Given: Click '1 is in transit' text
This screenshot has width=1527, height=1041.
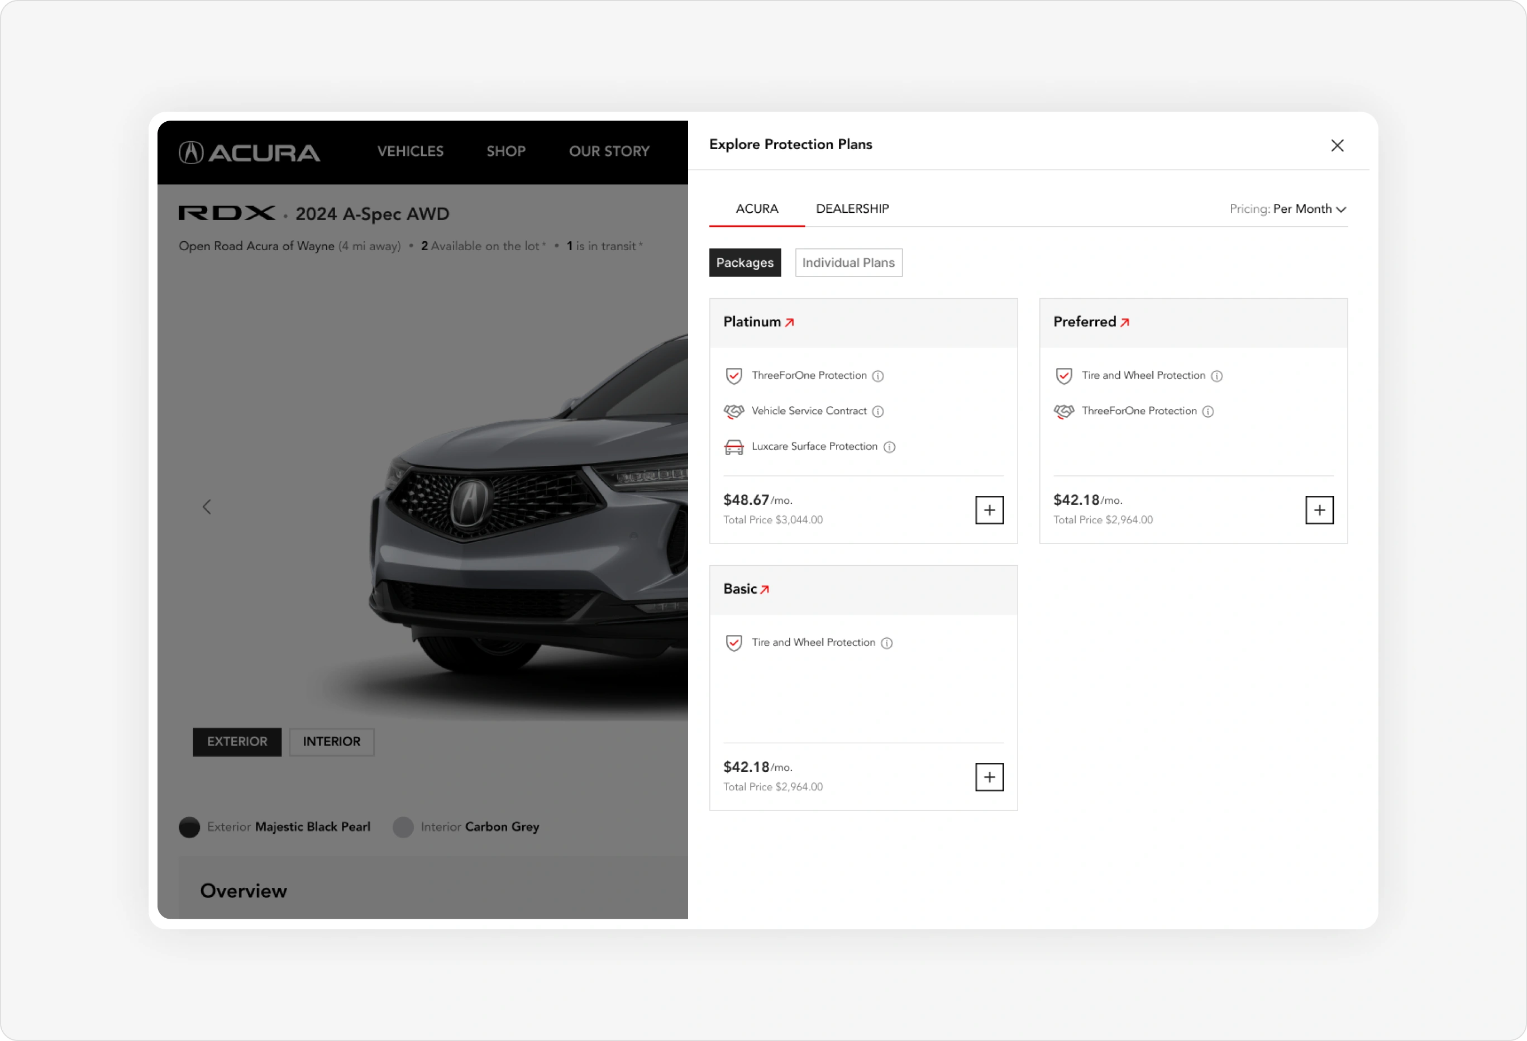Looking at the screenshot, I should click(x=604, y=246).
